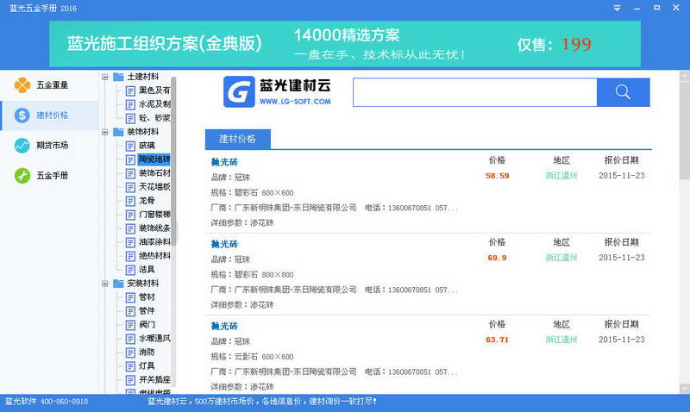
Task: Collapse the 装饰材料 tree folder
Action: click(x=106, y=132)
